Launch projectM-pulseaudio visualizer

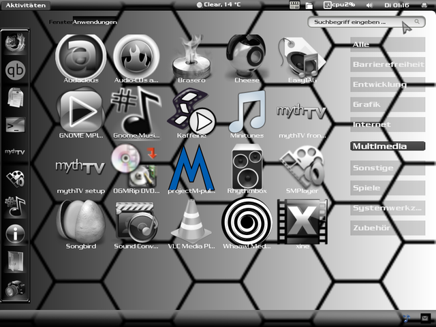click(x=191, y=168)
